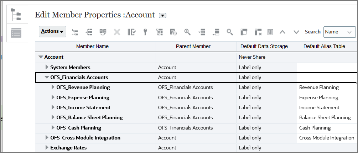Click the key-shaped Assign Permissions icon
The image size is (358, 153).
[x=145, y=32]
